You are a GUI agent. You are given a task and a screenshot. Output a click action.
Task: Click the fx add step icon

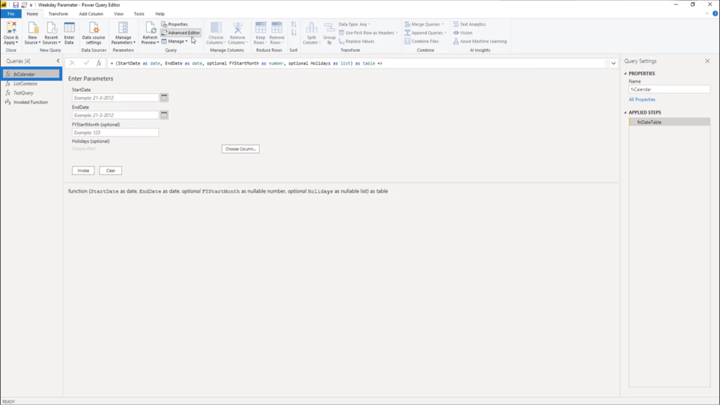tap(99, 63)
